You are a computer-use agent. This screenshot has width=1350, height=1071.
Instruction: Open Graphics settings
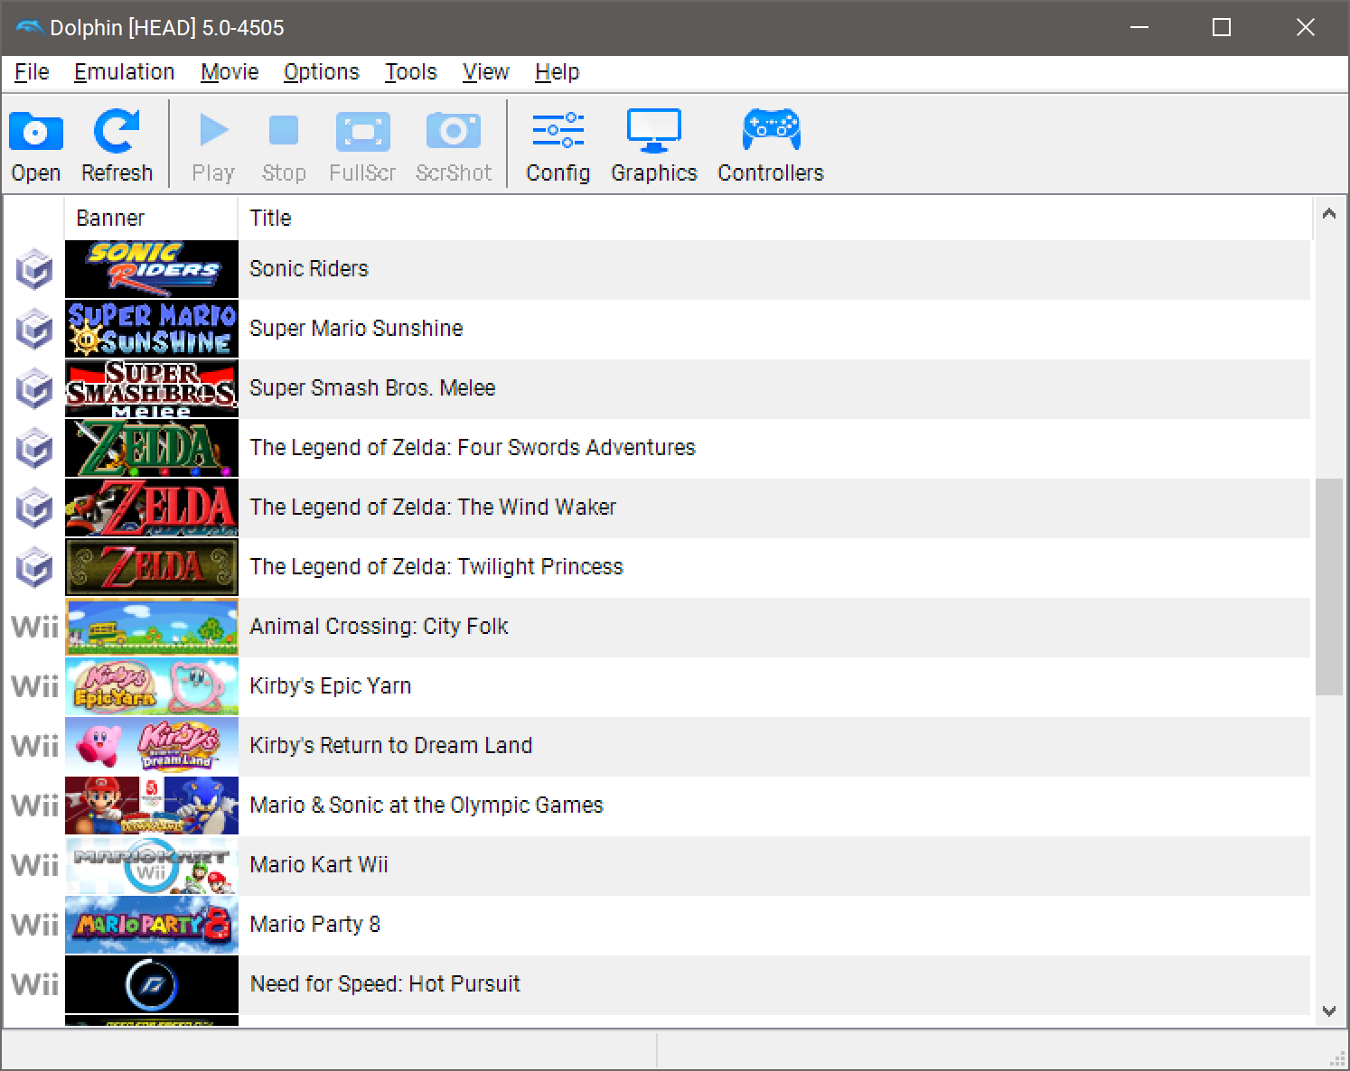654,145
